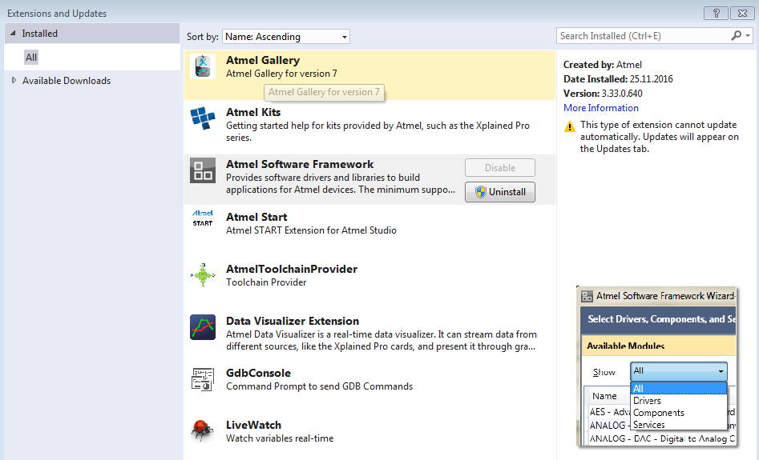Select the Data Visualizer Extension title
This screenshot has width=759, height=460.
click(x=293, y=321)
